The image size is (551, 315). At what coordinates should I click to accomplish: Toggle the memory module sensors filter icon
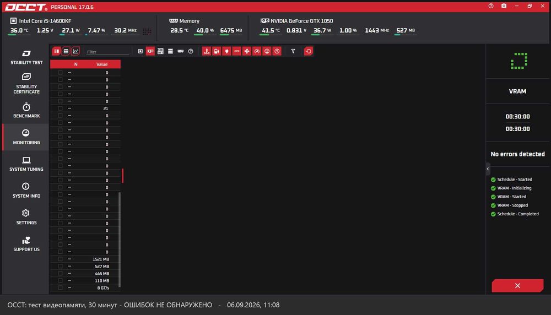pos(181,51)
